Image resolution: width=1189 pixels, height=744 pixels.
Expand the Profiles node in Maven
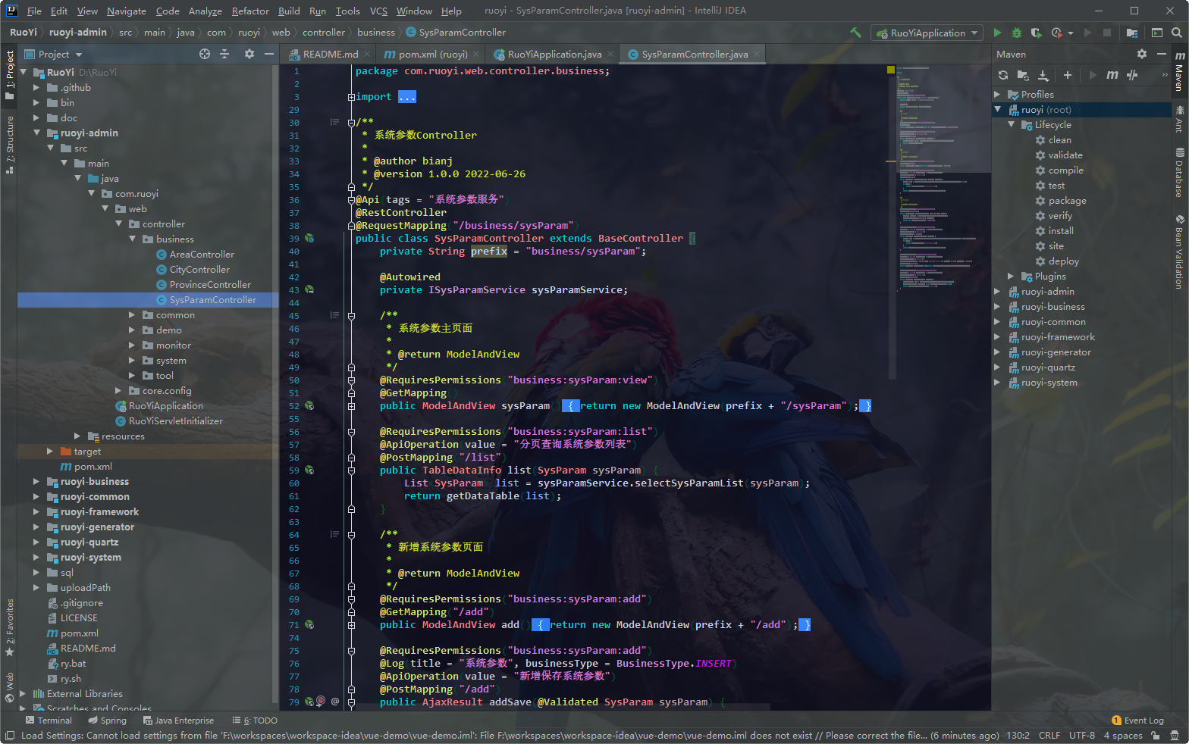tap(997, 94)
